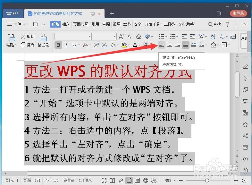Viewport: 252px width, 185px height.
Task: Open a new tab with plus button
Action: pyautogui.click(x=112, y=13)
